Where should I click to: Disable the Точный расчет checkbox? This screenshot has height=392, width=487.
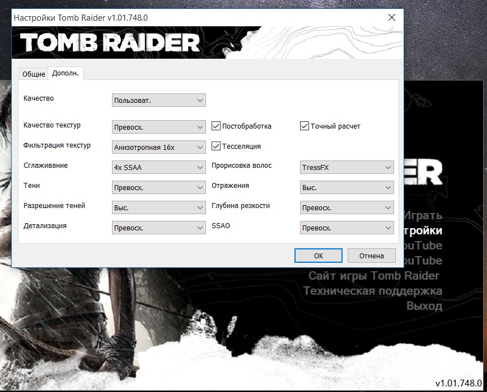point(305,126)
